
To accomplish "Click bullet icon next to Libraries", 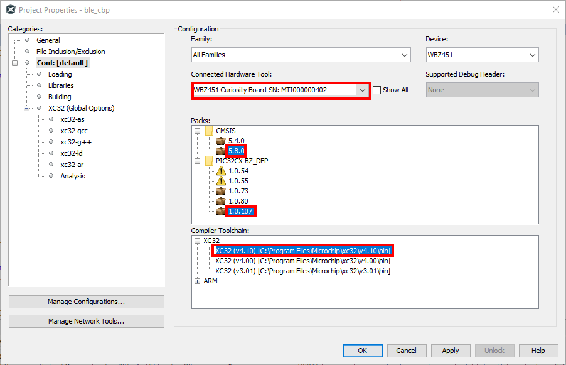I will tap(40, 85).
